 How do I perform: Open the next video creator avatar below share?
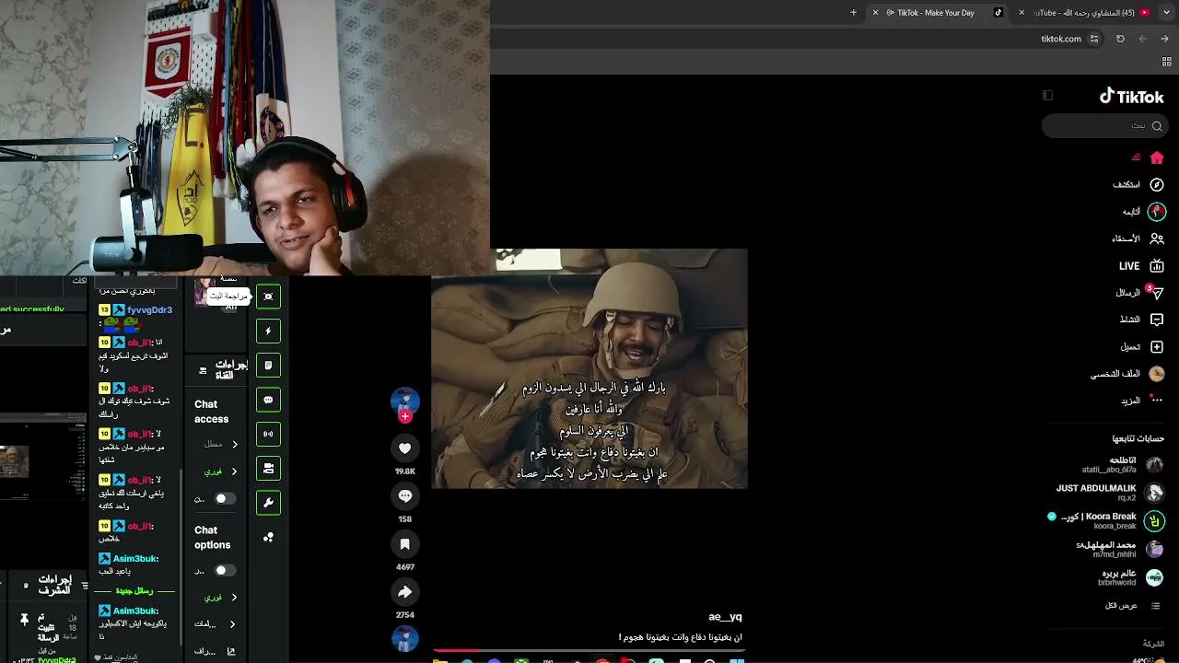[404, 638]
